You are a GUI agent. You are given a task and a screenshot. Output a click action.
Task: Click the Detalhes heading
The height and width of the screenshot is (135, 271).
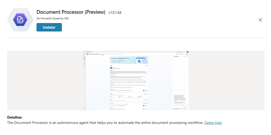14,117
